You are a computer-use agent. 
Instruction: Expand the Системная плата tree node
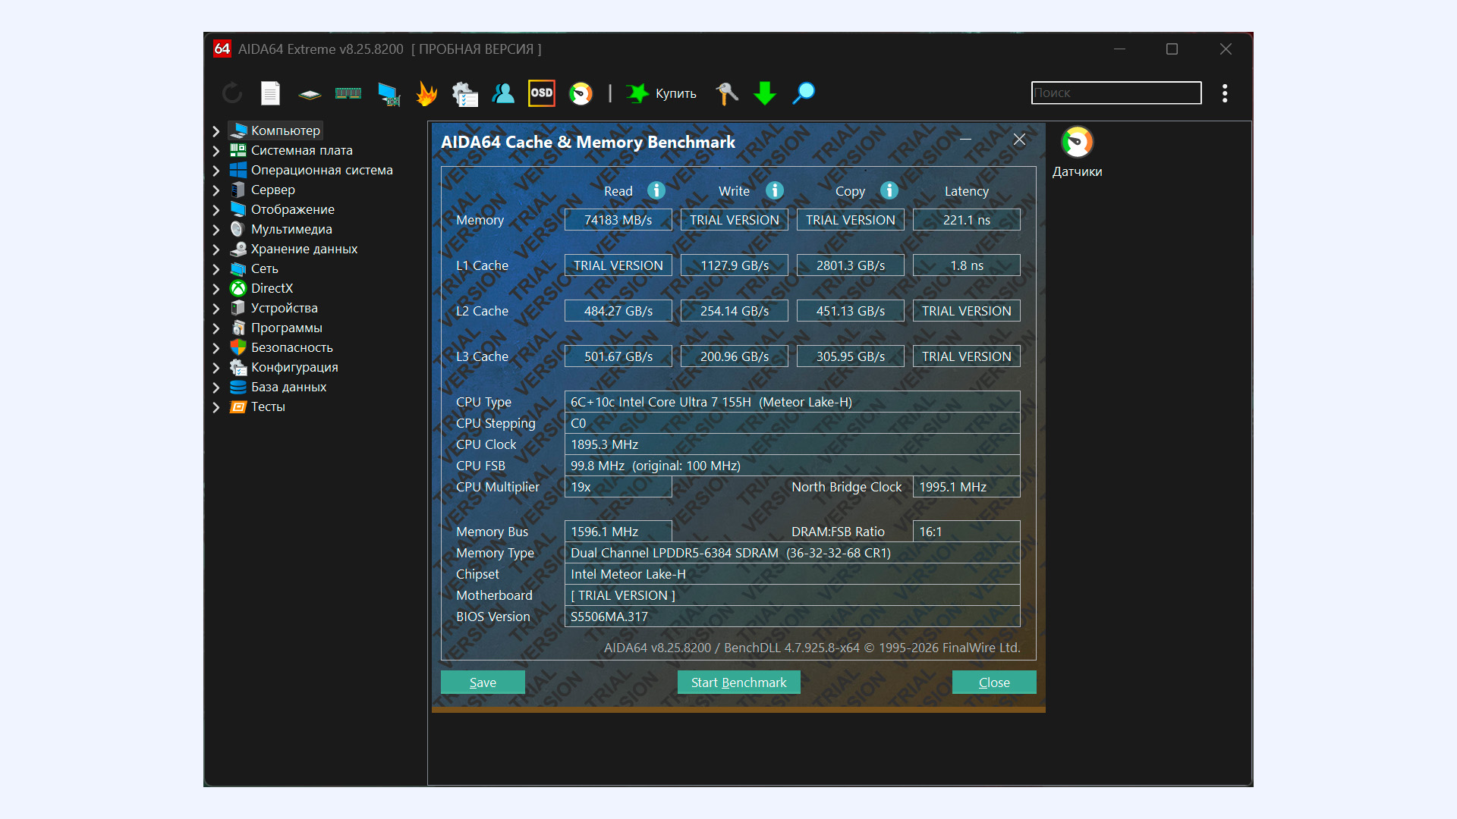(216, 151)
